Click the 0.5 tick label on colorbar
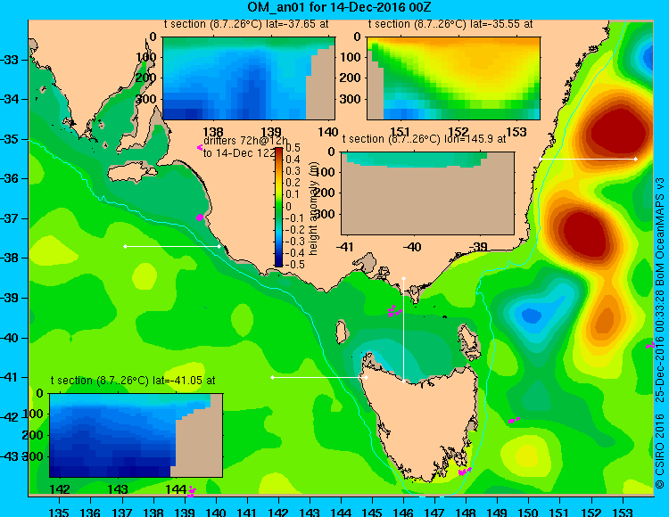This screenshot has width=669, height=517. coord(293,148)
